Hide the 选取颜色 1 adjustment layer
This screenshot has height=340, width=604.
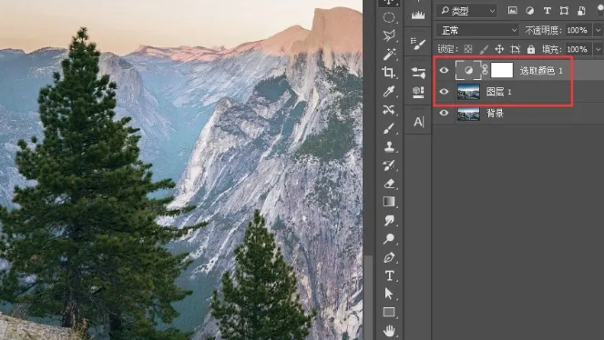coord(444,70)
